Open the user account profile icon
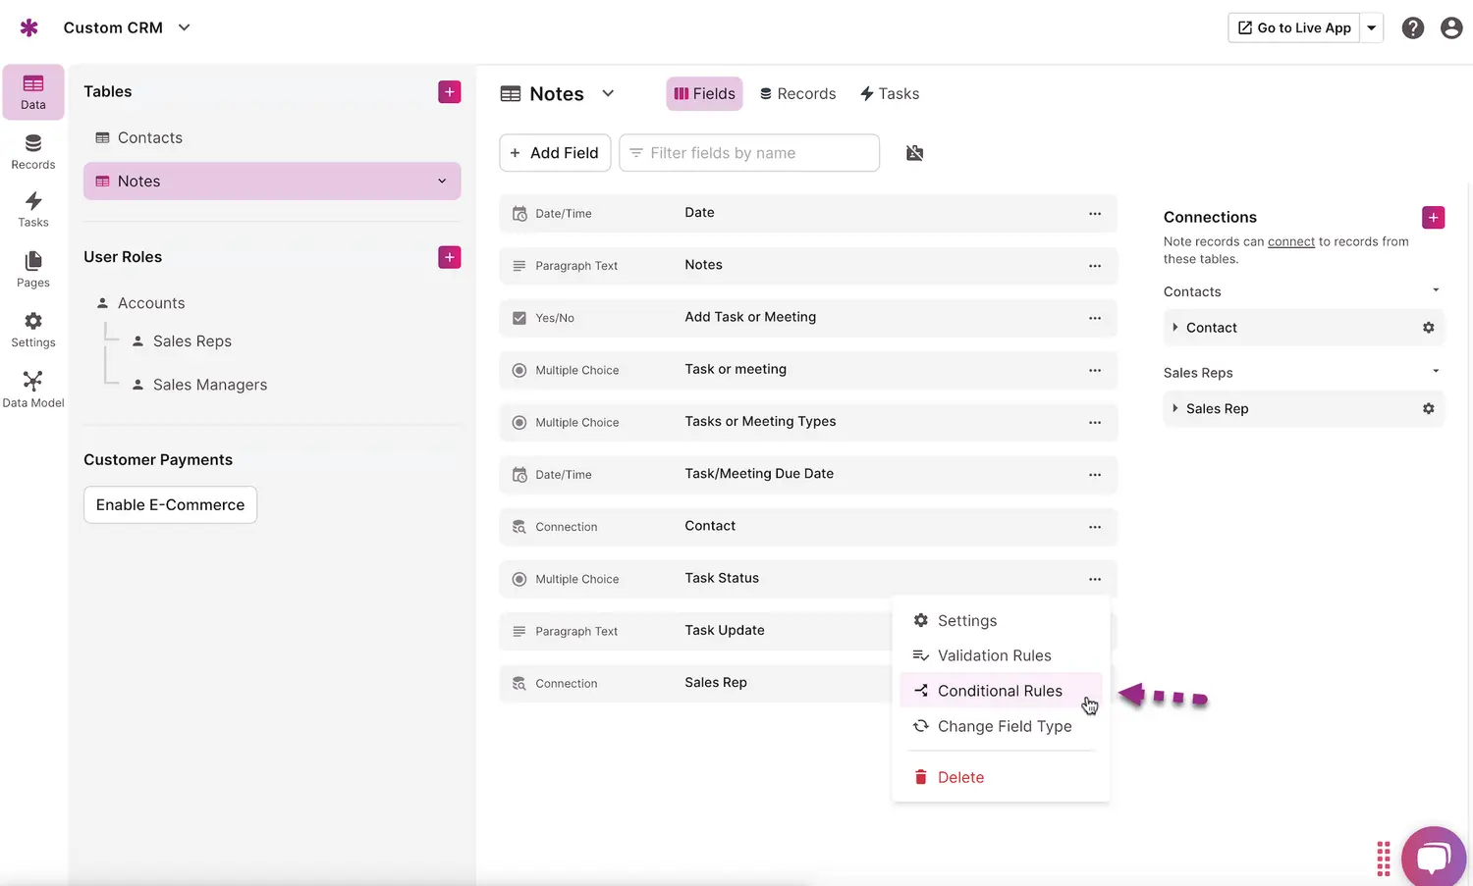 tap(1450, 28)
